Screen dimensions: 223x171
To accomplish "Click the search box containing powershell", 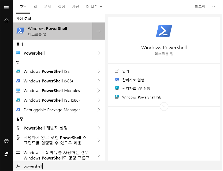I will (x=118, y=166).
